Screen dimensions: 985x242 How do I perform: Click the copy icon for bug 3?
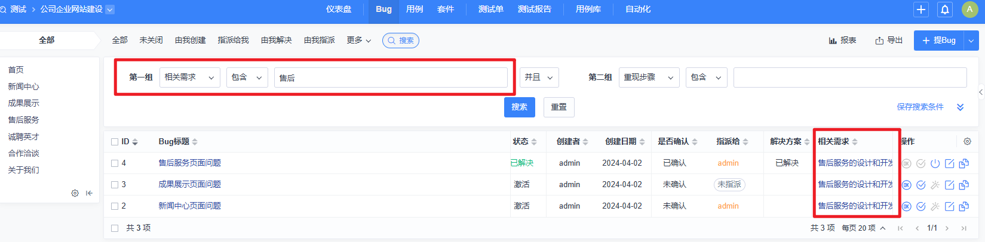963,185
